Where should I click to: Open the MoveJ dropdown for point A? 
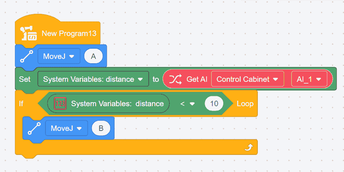[x=59, y=56]
